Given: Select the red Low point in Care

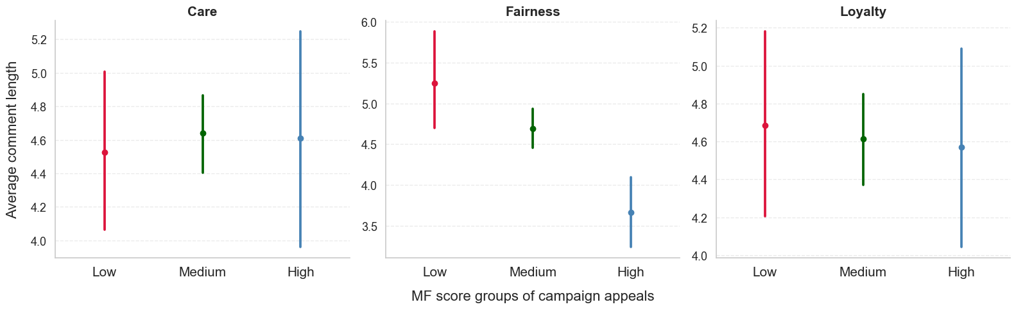Looking at the screenshot, I should pos(105,152).
